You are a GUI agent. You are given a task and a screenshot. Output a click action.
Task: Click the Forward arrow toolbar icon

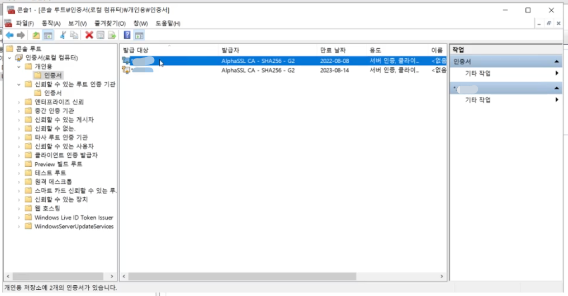coord(21,35)
